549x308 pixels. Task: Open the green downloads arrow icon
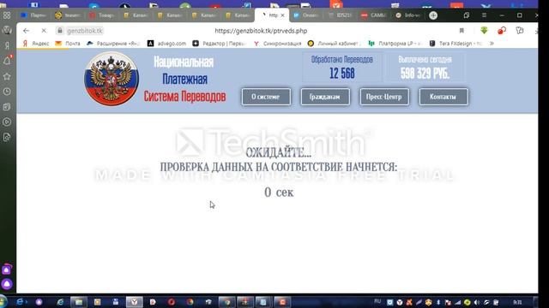click(x=484, y=31)
